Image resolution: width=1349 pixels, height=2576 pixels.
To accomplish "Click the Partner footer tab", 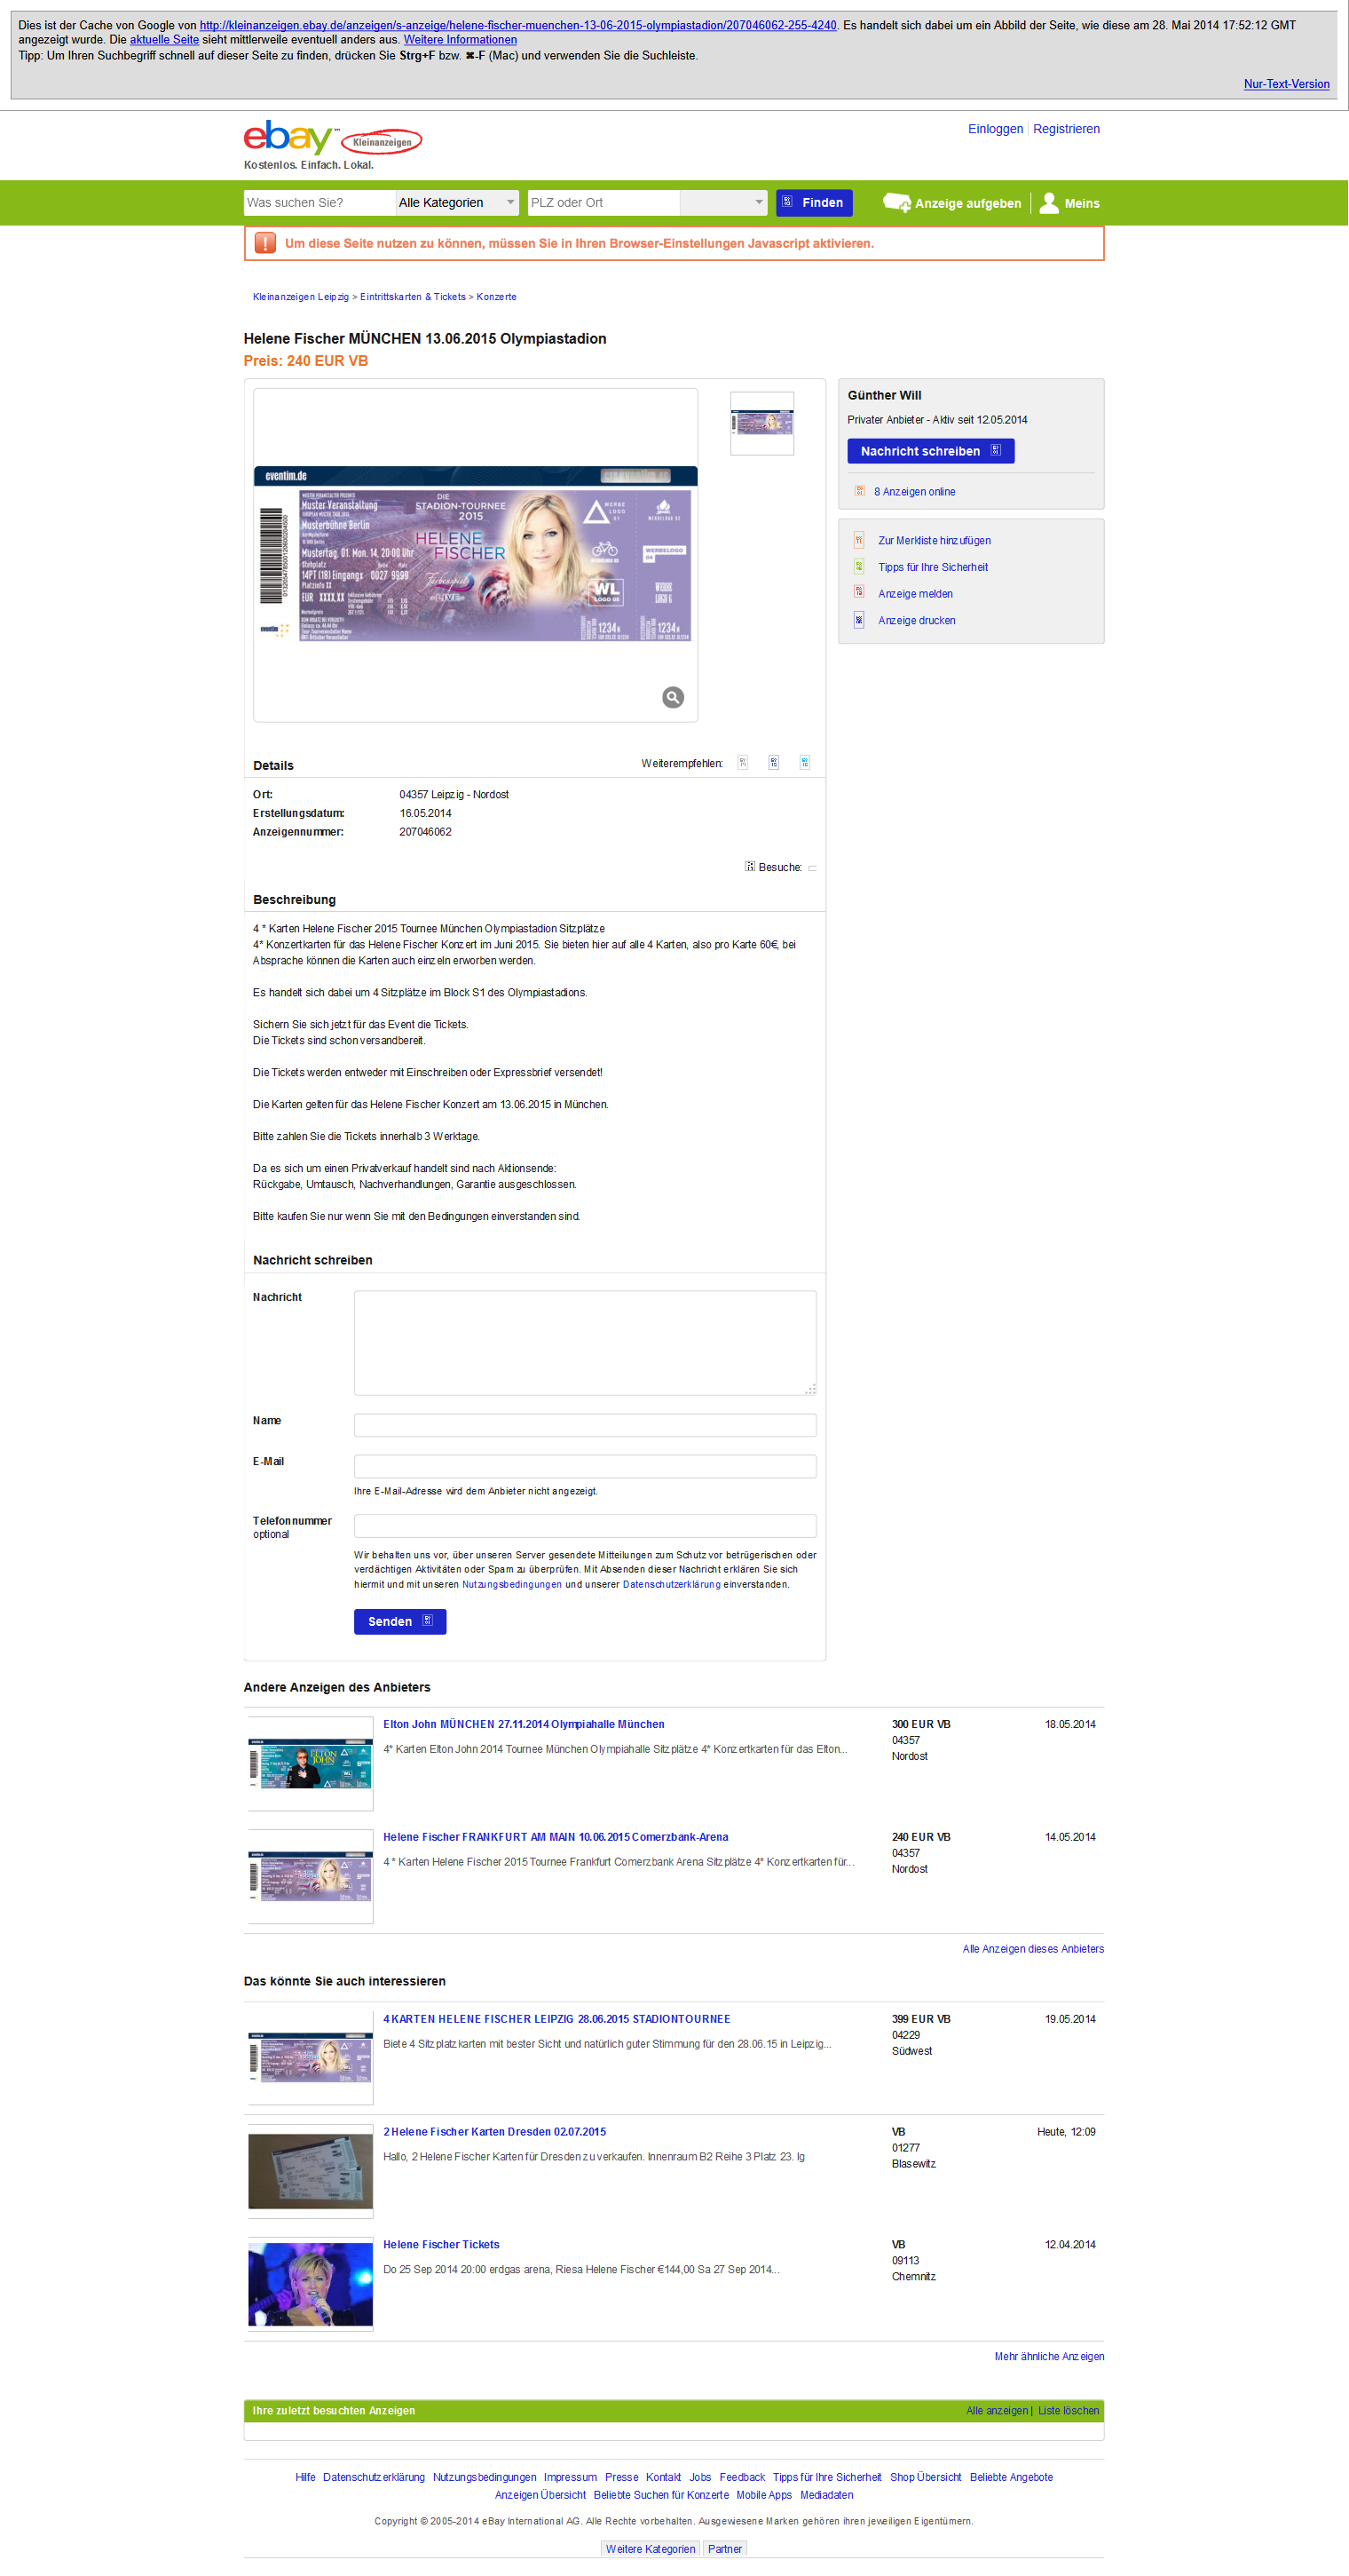I will tap(724, 2549).
